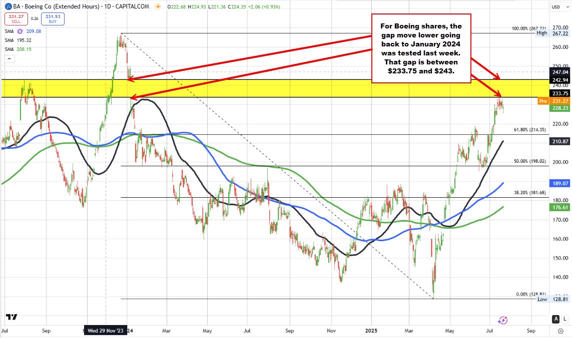
Task: Click the 160.00 price scale value
Action: (x=560, y=239)
